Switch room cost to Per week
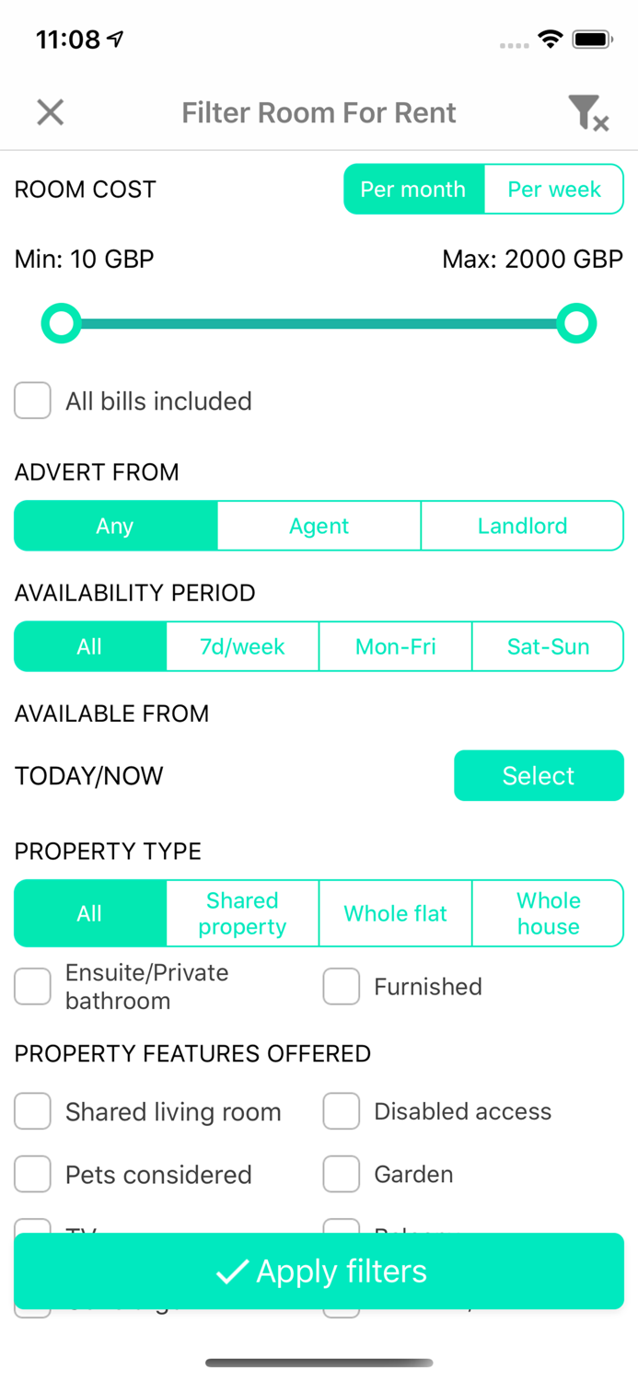638x1381 pixels. point(553,190)
